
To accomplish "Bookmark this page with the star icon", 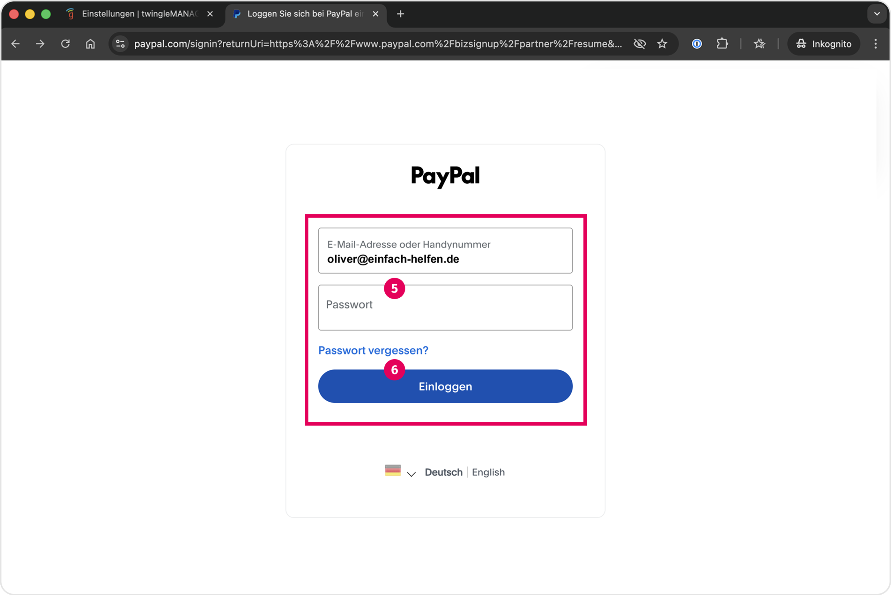I will pos(662,44).
